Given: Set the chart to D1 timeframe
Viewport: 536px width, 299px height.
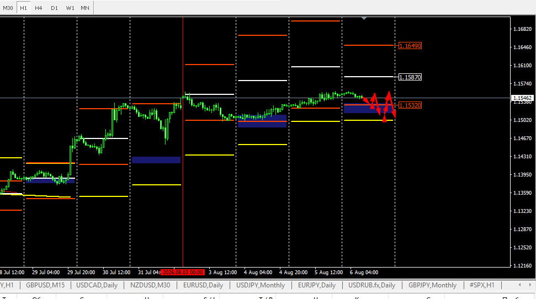Looking at the screenshot, I should [54, 8].
